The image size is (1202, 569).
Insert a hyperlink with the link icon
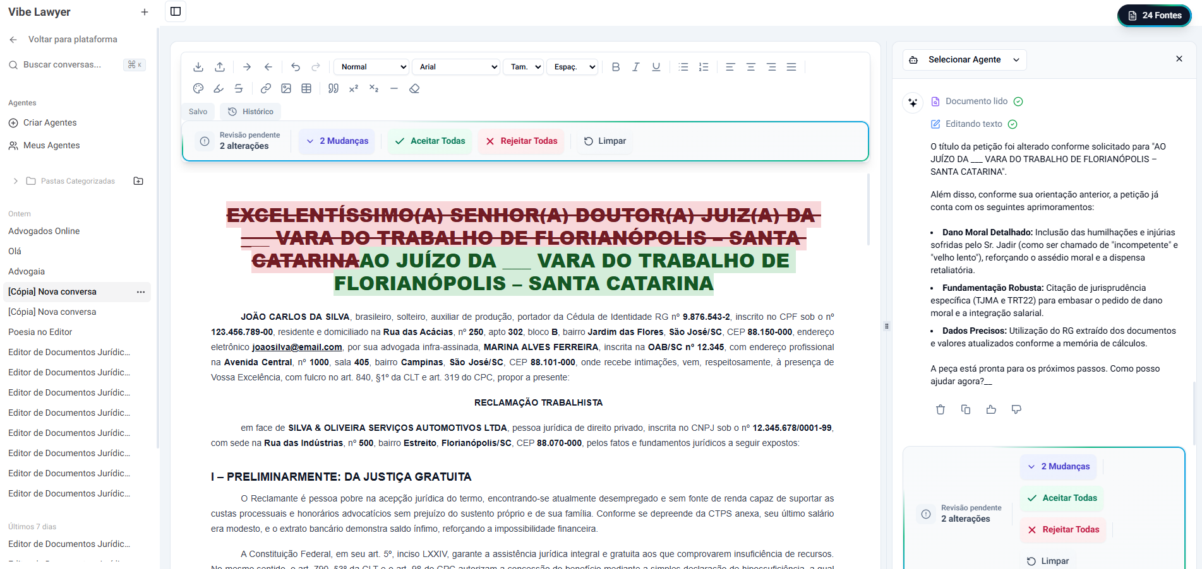click(x=266, y=89)
